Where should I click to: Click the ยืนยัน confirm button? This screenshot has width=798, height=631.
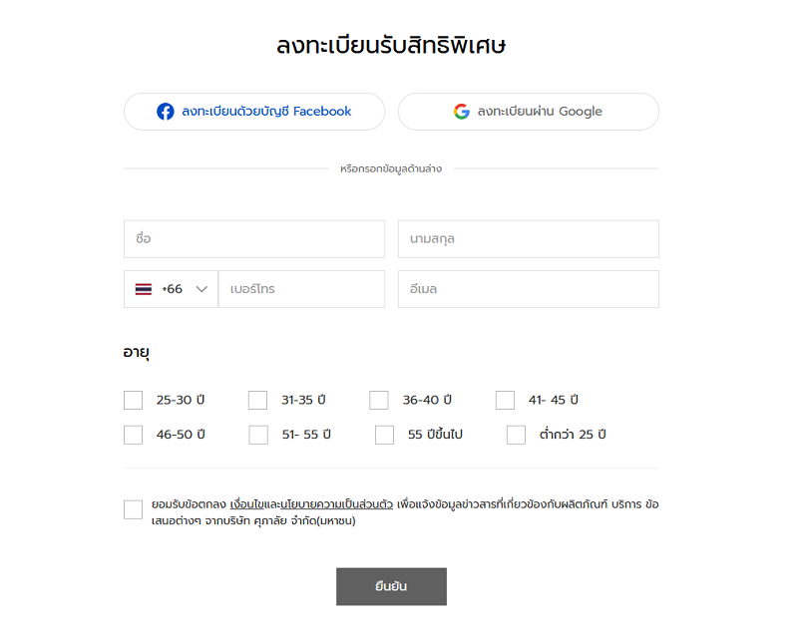(x=391, y=587)
